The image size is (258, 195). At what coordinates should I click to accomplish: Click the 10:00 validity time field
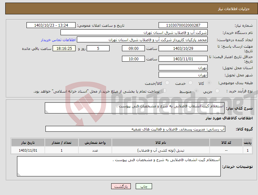coord(133,59)
